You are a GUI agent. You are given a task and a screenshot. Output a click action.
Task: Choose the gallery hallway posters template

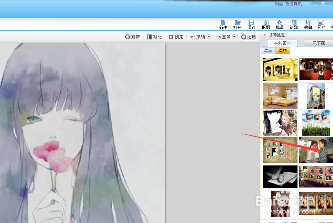[316, 177]
